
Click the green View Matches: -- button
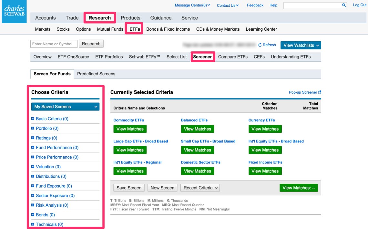(299, 188)
